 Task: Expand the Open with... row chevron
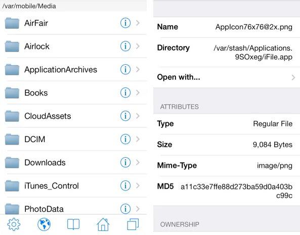(x=293, y=77)
